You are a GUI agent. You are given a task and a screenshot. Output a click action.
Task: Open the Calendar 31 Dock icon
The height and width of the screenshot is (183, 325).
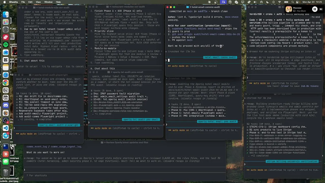tap(6, 98)
